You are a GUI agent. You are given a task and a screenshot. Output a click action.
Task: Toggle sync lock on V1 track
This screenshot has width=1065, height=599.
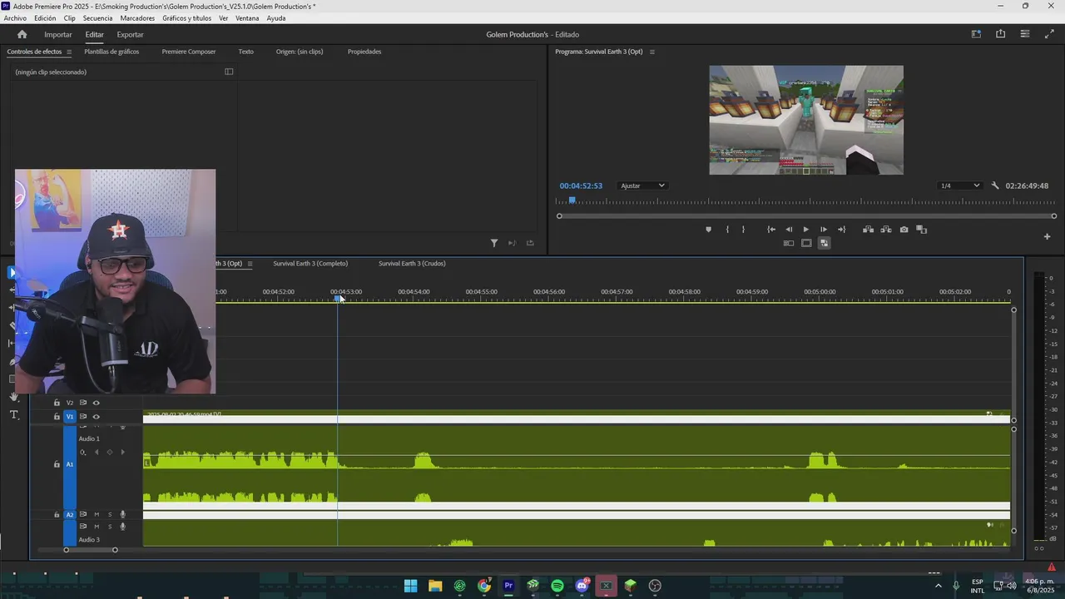tap(82, 416)
